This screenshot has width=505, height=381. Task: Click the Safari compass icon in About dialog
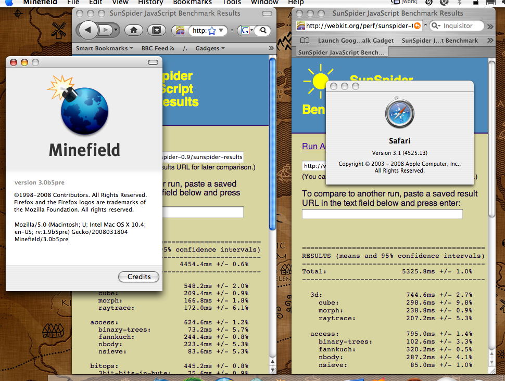[x=399, y=113]
